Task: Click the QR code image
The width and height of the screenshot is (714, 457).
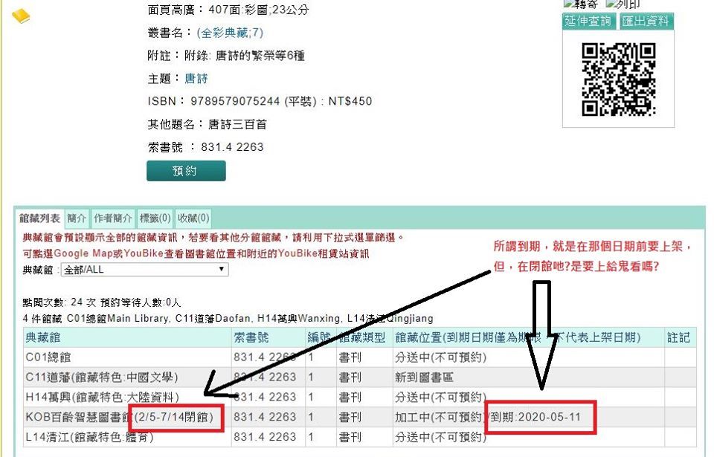Action: point(617,80)
